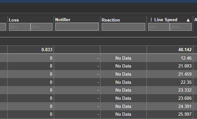The height and width of the screenshot is (119, 197).
Task: Select the Line Speed cell 24.391
Action: 185,106
